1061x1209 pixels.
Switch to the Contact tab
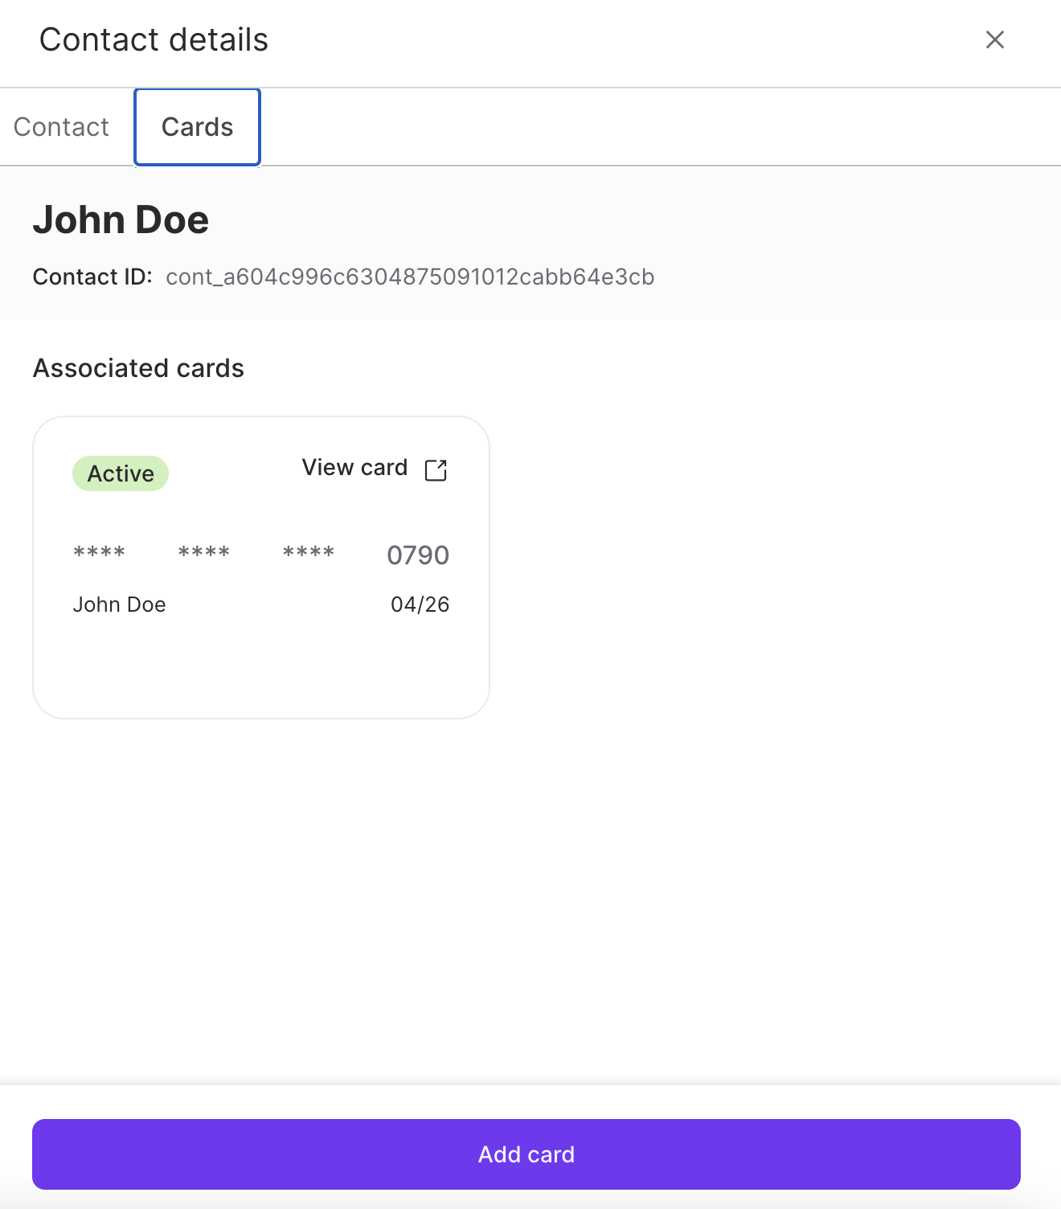pos(61,127)
